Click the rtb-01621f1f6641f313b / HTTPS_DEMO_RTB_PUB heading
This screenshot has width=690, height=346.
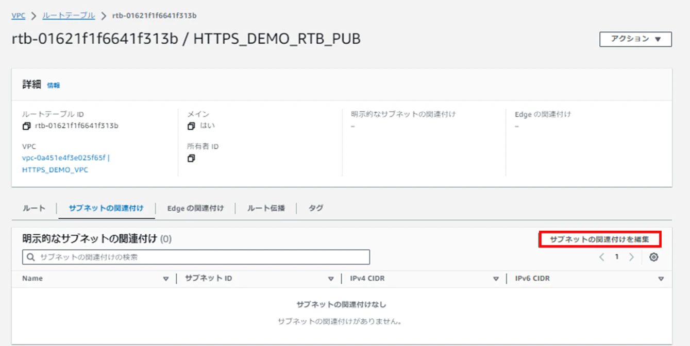pyautogui.click(x=186, y=39)
